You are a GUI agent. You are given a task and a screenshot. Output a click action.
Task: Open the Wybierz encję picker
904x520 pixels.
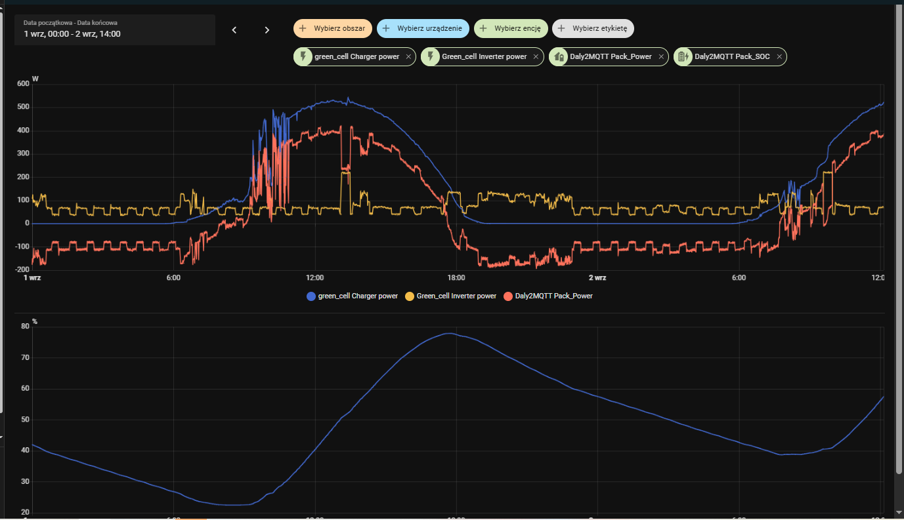click(511, 28)
